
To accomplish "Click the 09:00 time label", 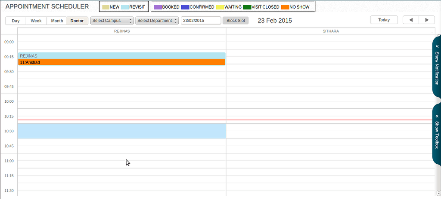I will coord(9,42).
